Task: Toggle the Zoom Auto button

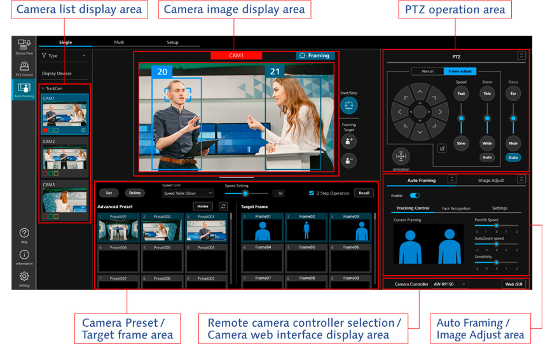Action: pyautogui.click(x=487, y=157)
